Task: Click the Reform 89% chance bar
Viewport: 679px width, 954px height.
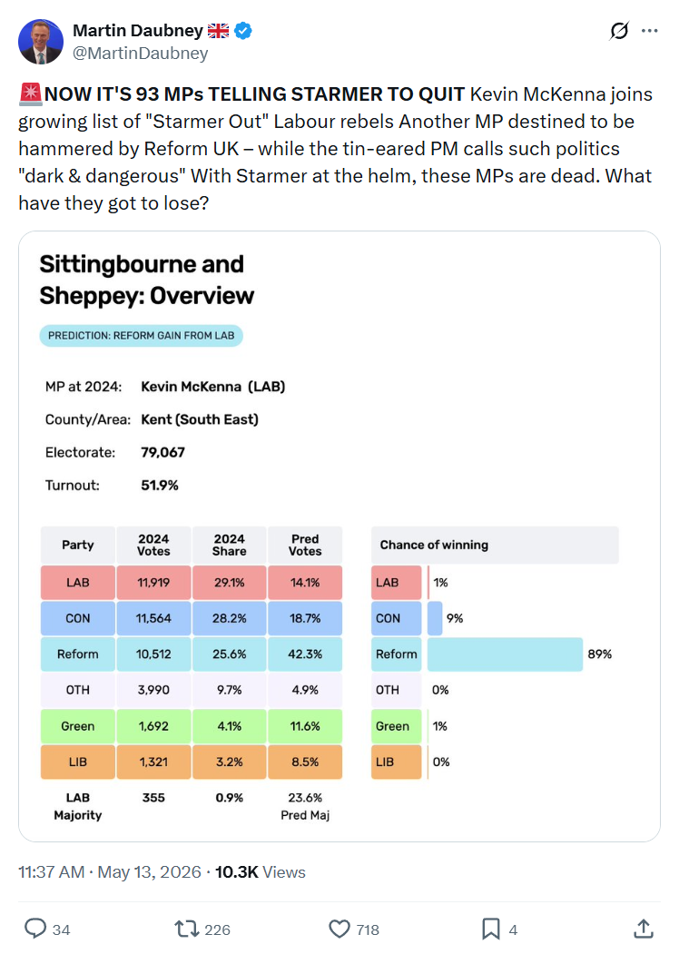Action: click(x=505, y=654)
